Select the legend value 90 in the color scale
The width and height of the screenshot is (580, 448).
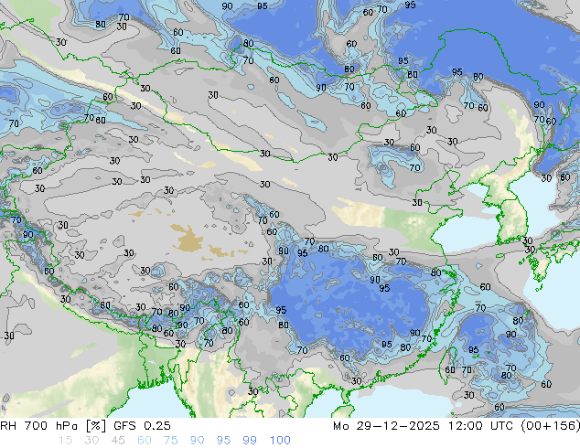tap(197, 441)
